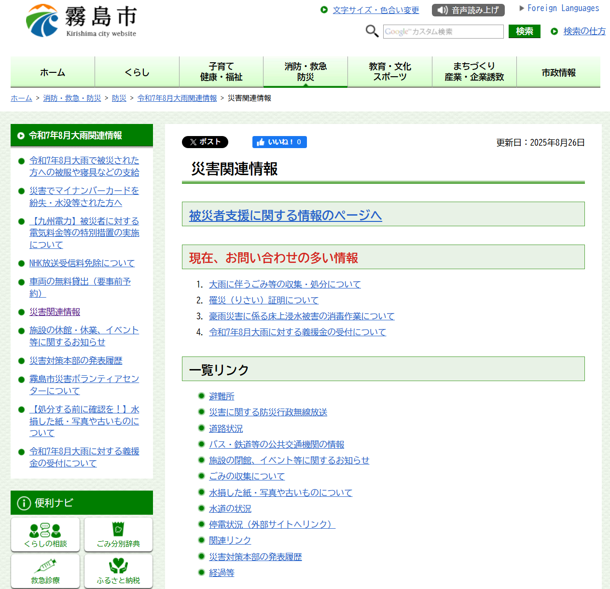
Task: Open 被災者支援に関する情報のページへ link
Action: [x=285, y=216]
